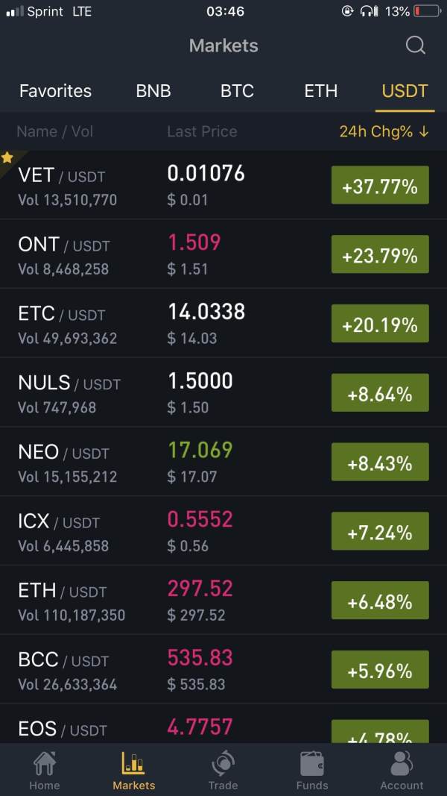Tap the gold star on VET row
This screenshot has width=447, height=796.
pyautogui.click(x=7, y=157)
